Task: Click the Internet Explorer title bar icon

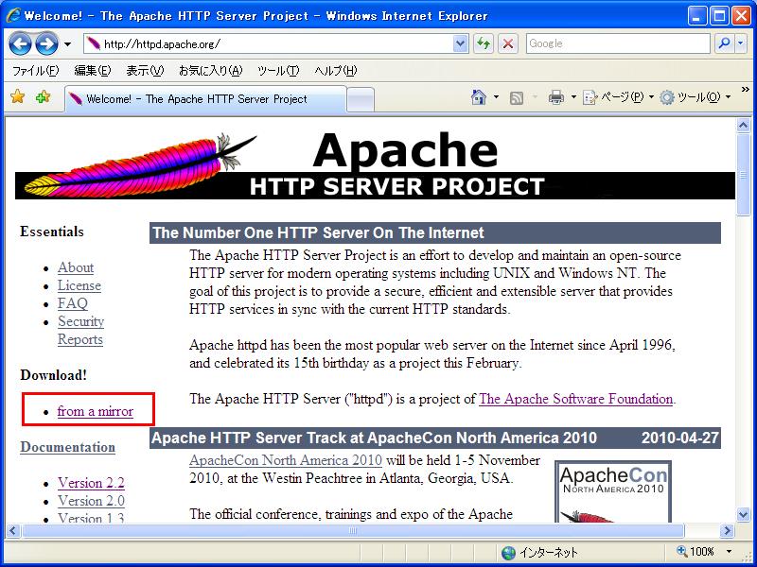Action: click(13, 15)
